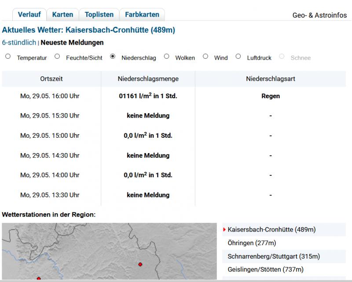Screen dimensions: 352x282
Task: Click red station marker in map center
Action: 140,264
